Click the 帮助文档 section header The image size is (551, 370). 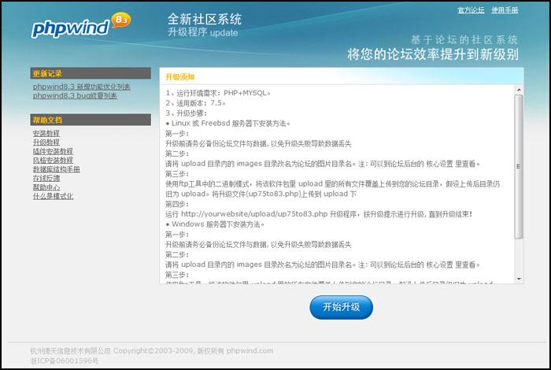point(91,120)
